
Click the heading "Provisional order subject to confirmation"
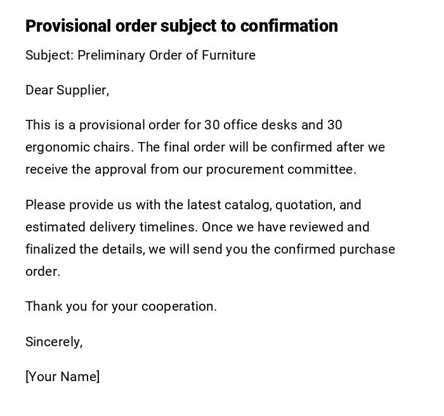pos(181,26)
